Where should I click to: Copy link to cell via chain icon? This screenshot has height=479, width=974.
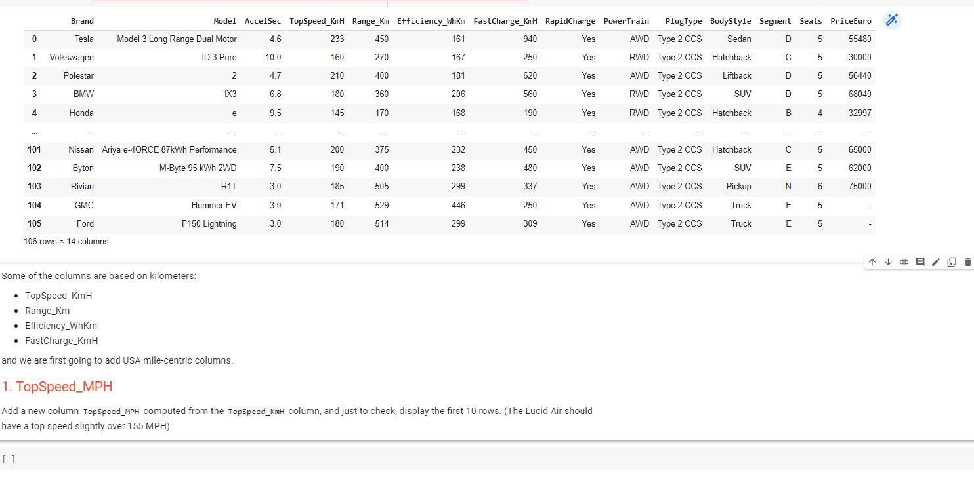pos(904,262)
